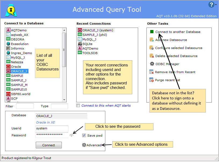This screenshot has height=165, width=219.
Task: Click AQTDemo icon in Recent Connections
Action: click(x=80, y=48)
